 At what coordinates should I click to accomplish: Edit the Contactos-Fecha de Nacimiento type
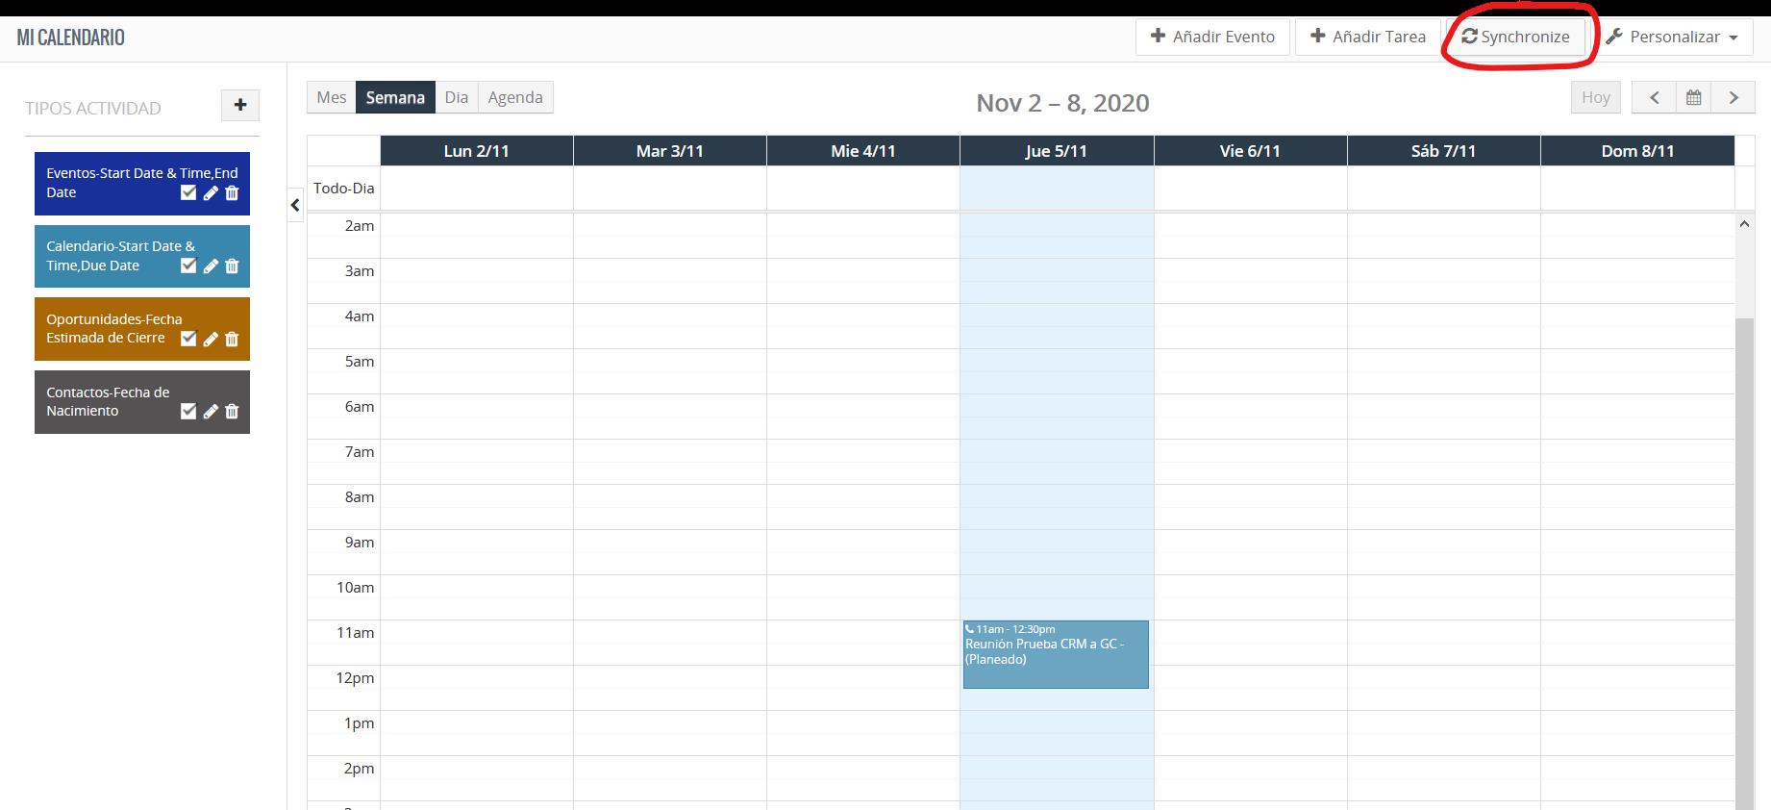point(211,412)
